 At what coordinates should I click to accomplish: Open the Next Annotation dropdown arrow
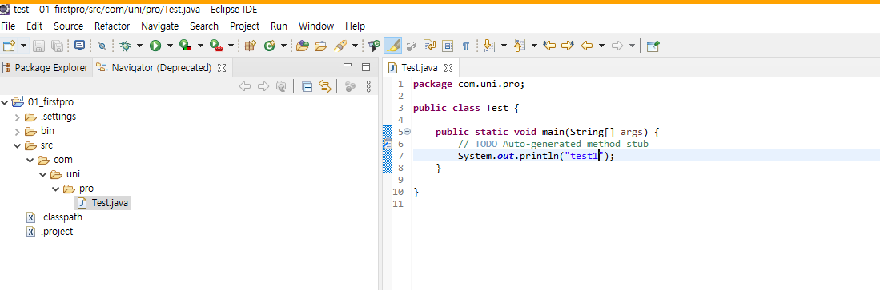(504, 46)
